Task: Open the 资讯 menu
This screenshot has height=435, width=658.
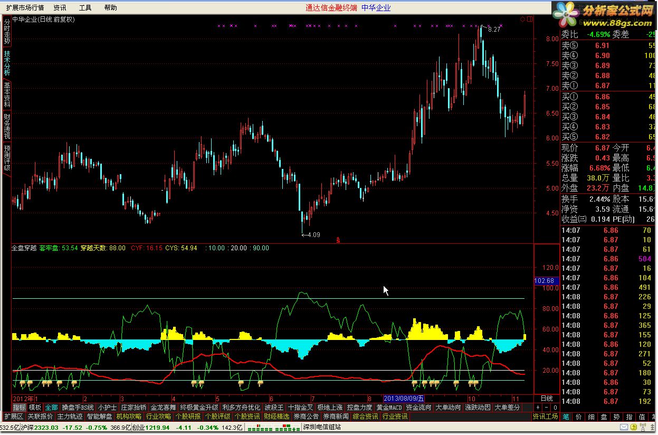Action: click(60, 7)
